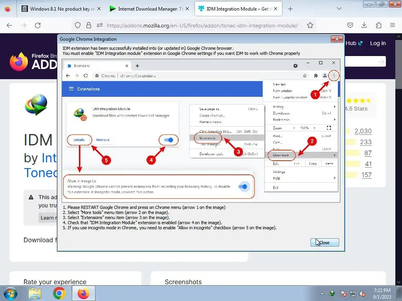The height and width of the screenshot is (301, 402).
Task: Open Firefox View icon in tab bar
Action: point(8,9)
